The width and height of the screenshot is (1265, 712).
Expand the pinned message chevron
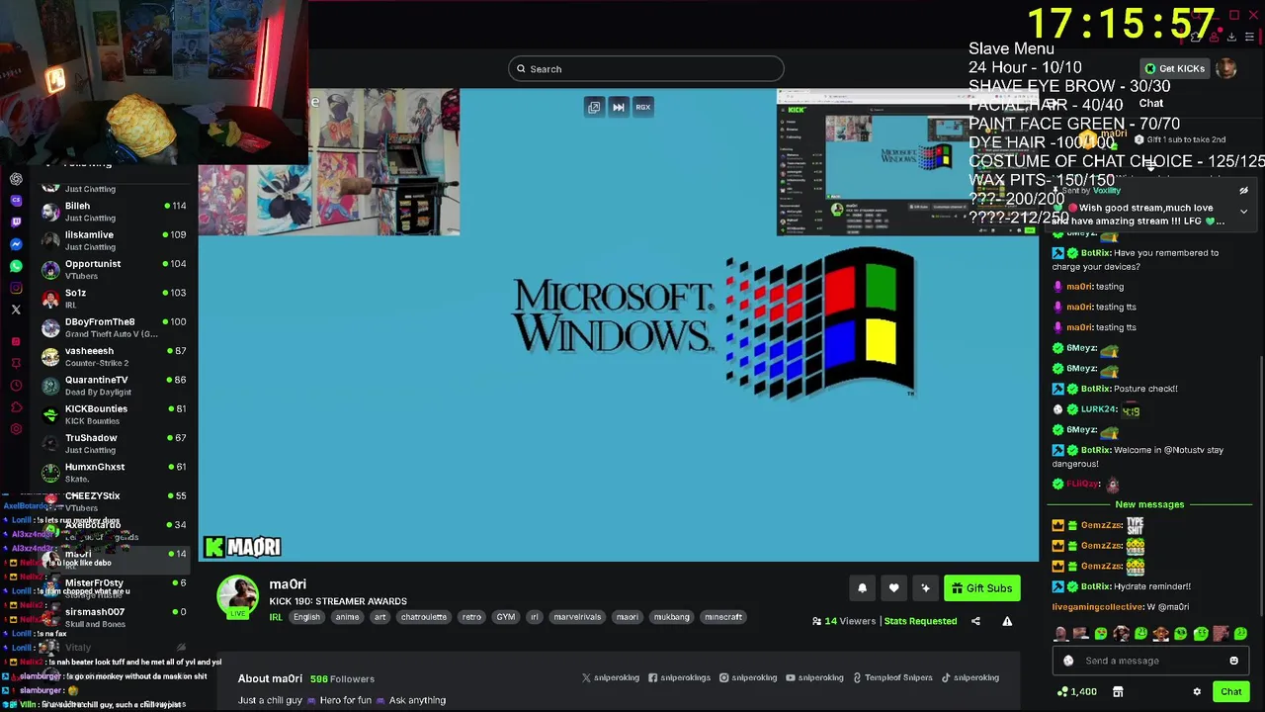1243,212
